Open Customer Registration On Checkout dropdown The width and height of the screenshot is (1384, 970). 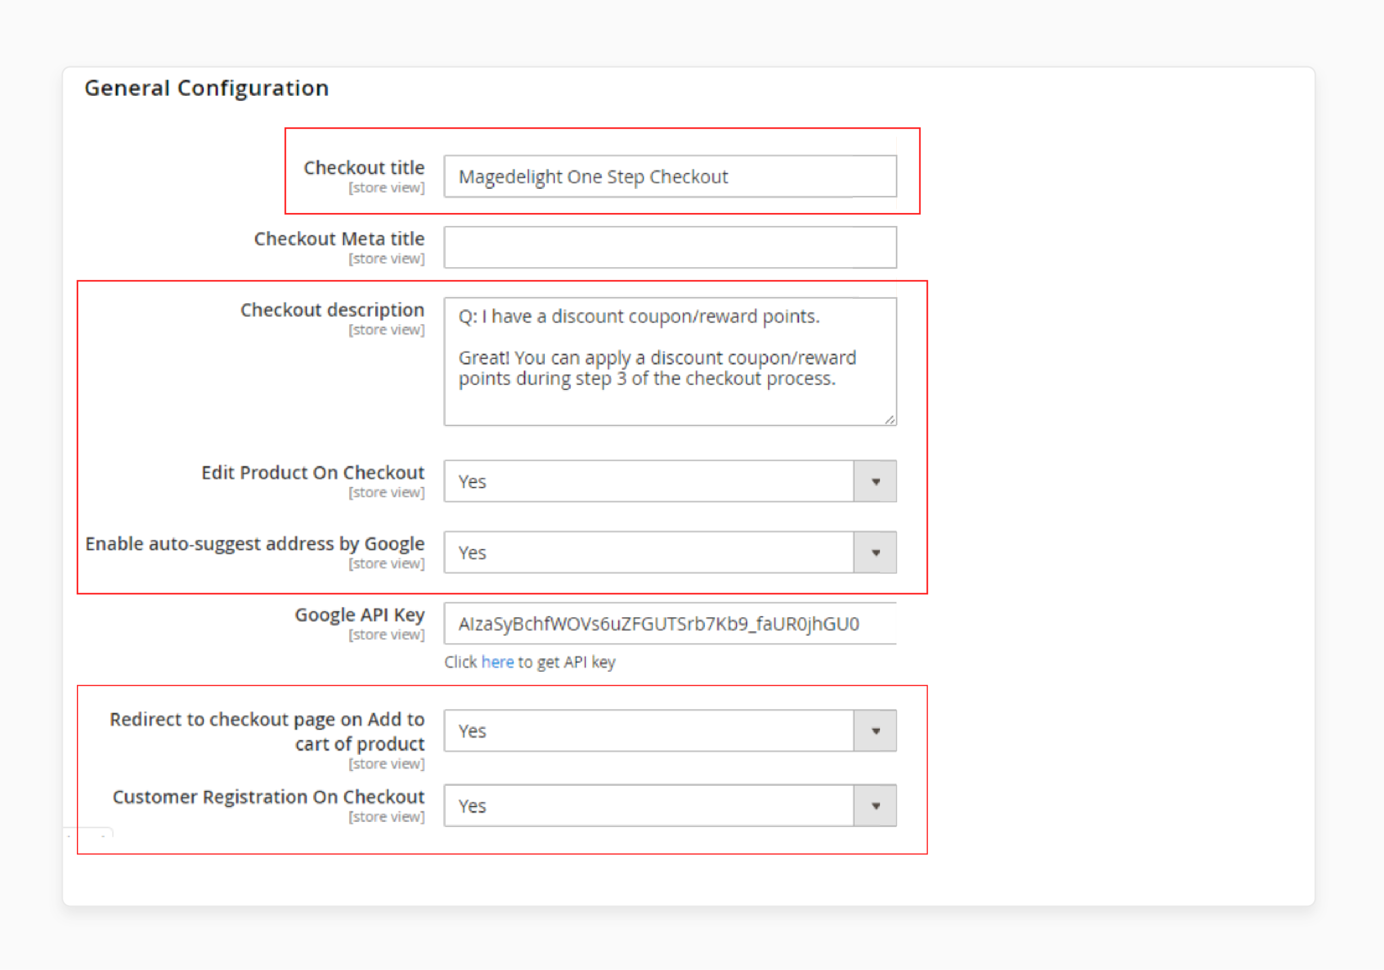(x=670, y=806)
